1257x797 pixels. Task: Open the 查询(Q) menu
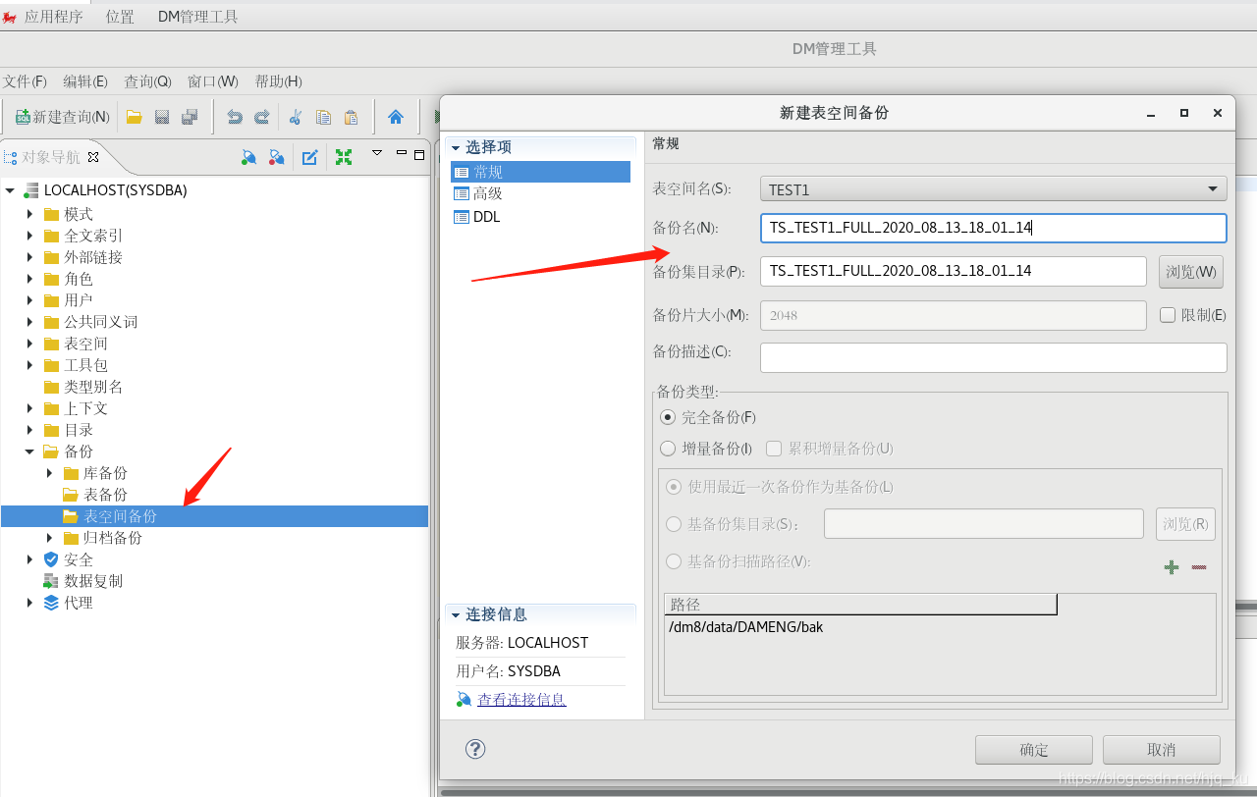(147, 81)
